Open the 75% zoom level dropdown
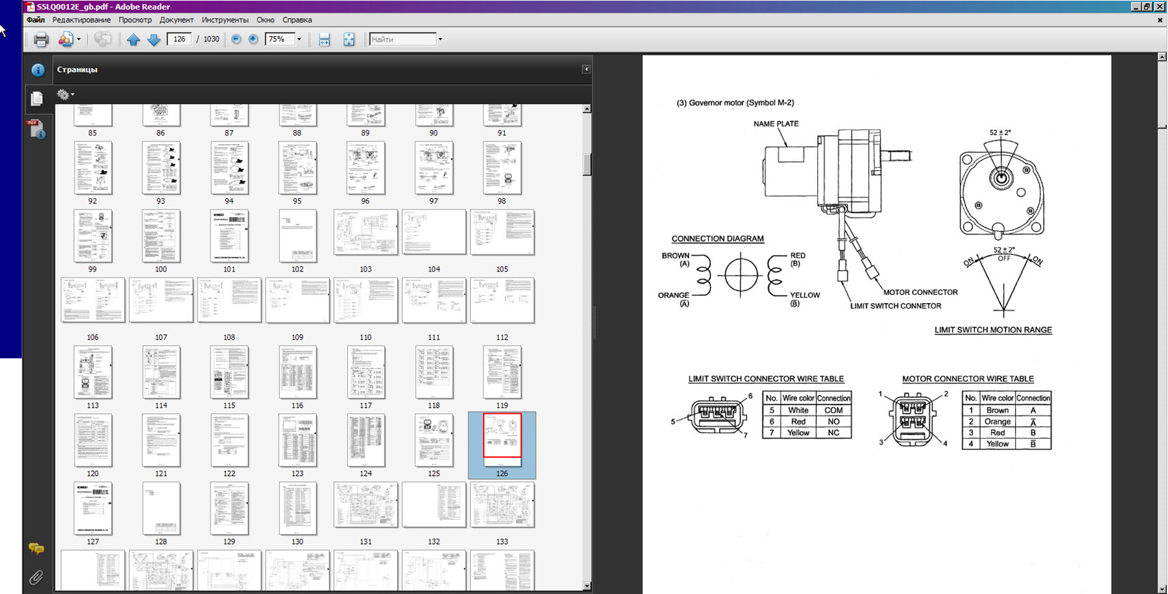This screenshot has height=594, width=1168. click(299, 39)
